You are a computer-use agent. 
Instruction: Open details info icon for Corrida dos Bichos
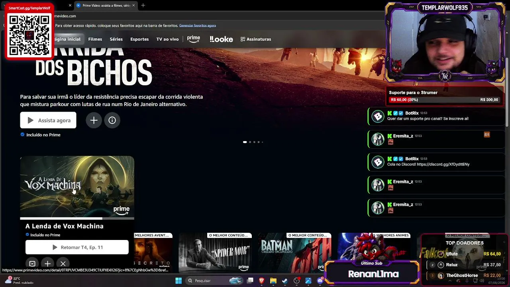(x=112, y=120)
